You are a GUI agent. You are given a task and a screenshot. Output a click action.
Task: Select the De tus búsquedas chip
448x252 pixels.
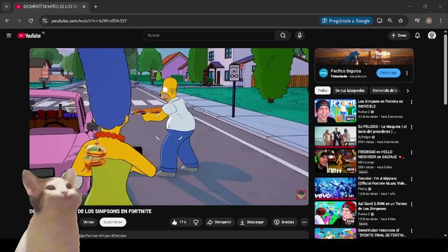[350, 91]
